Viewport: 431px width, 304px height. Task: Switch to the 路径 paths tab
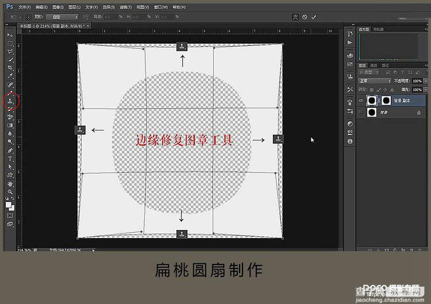pos(386,65)
